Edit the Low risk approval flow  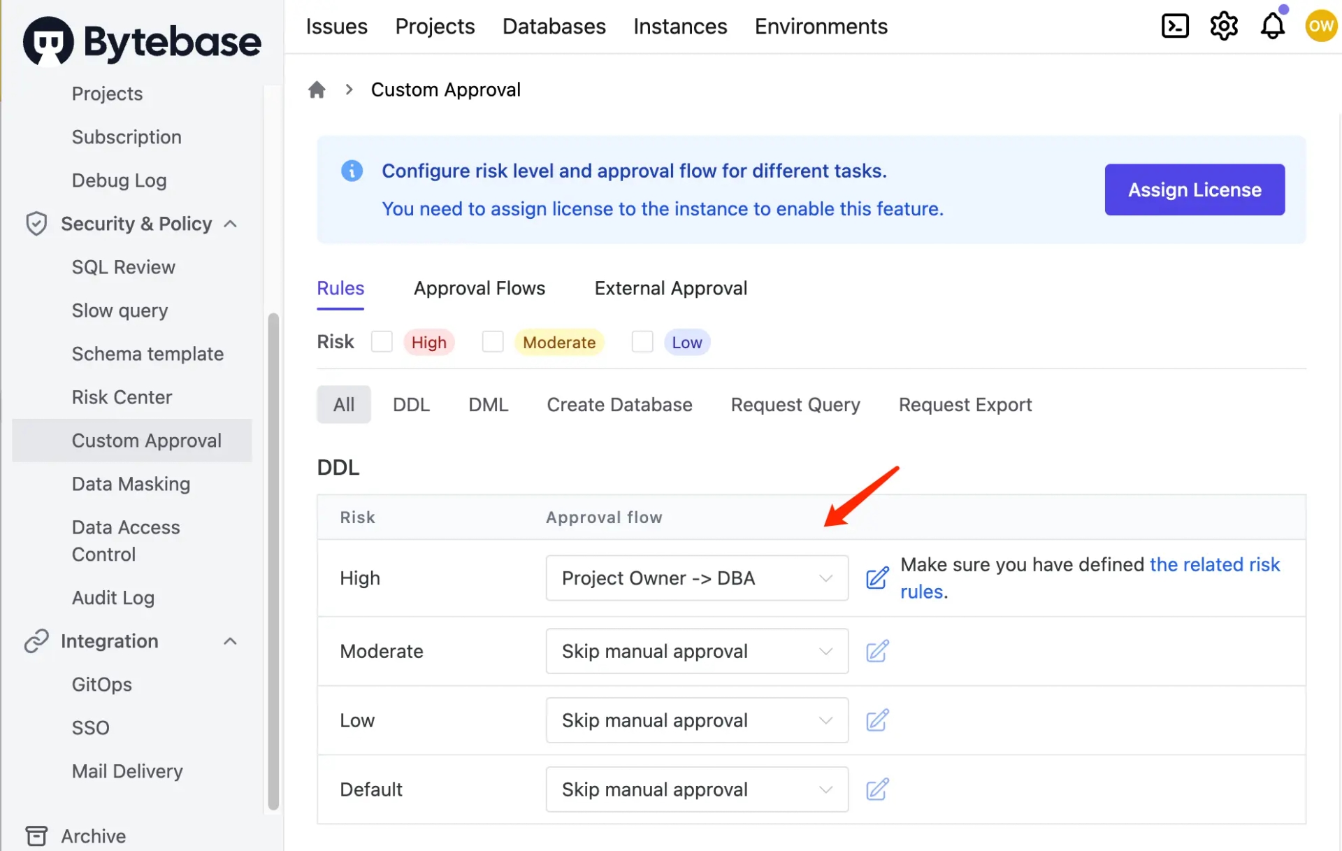pos(877,720)
